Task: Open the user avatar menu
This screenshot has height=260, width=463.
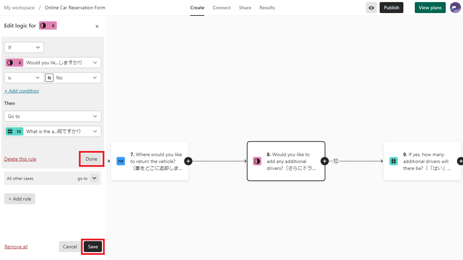Action: 455,8
